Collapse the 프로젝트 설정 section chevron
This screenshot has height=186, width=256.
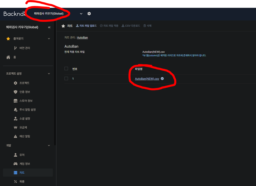click(x=49, y=73)
